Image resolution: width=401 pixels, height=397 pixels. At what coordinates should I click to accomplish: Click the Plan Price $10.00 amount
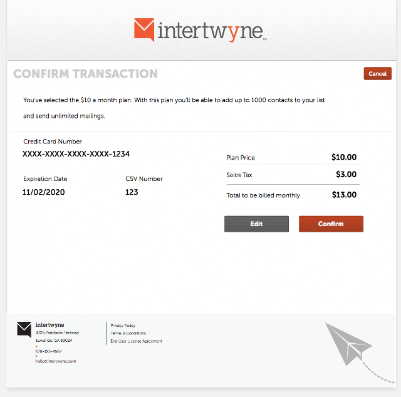point(344,157)
